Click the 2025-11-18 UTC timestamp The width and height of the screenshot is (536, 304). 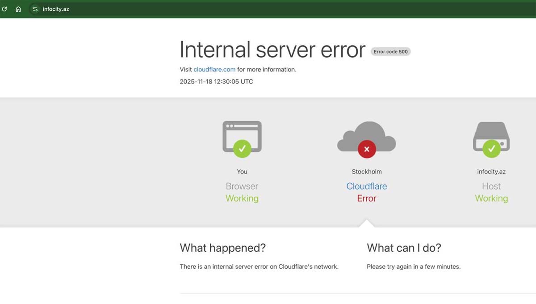coord(216,81)
